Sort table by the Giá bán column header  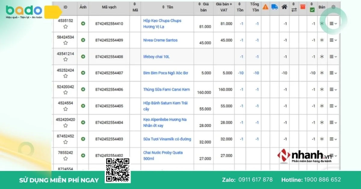[204, 7]
